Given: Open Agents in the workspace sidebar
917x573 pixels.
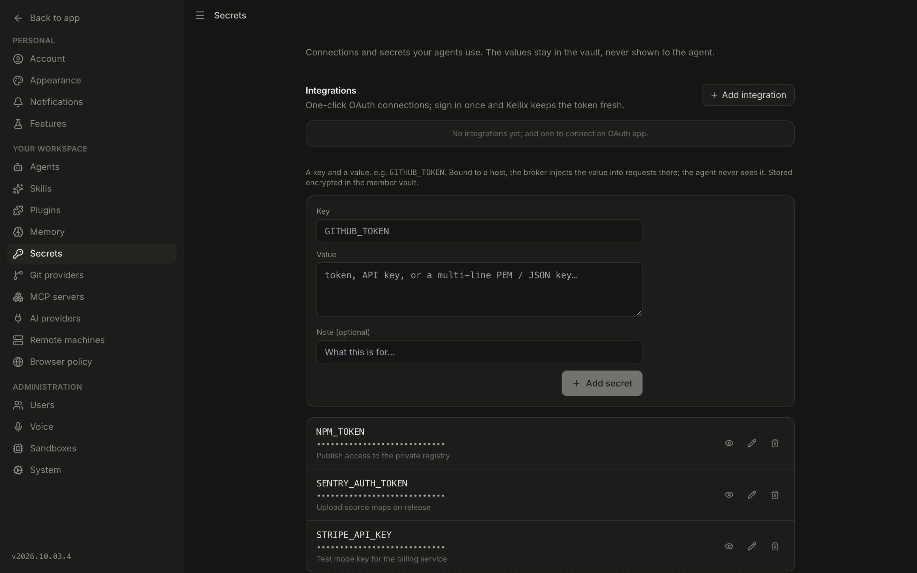Looking at the screenshot, I should click(91, 167).
